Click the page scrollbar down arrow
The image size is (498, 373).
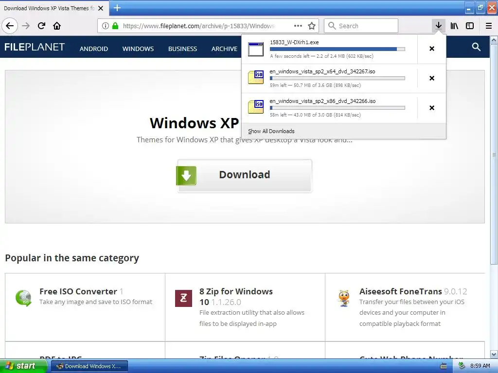click(494, 354)
